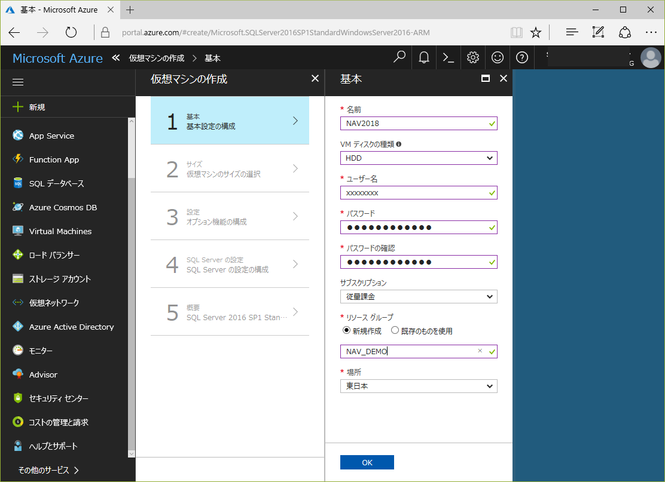Open the SQL データベース icon
Viewport: 665px width, 482px height.
(18, 183)
